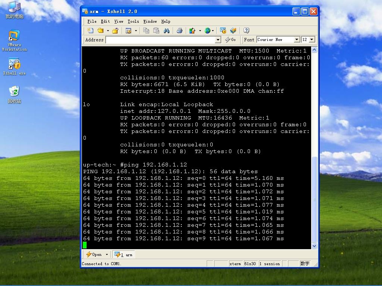Click the 'Link encap:Local Loopback' line
The image size is (382, 286).
167,104
